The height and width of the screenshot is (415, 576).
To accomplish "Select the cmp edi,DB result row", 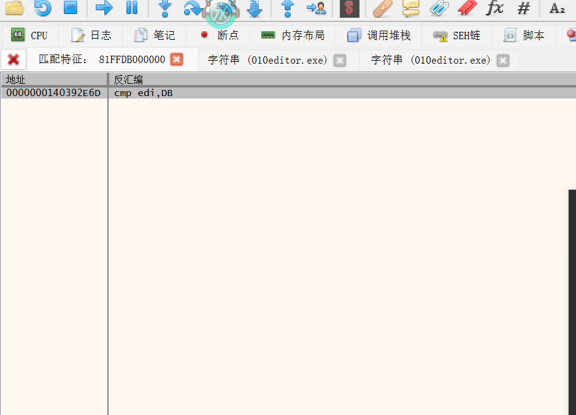I will pos(245,93).
